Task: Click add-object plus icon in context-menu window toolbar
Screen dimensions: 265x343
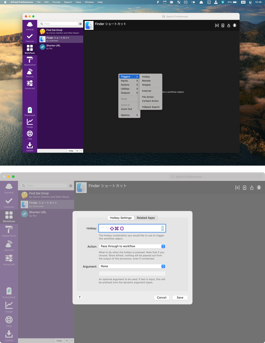Action: (223, 25)
